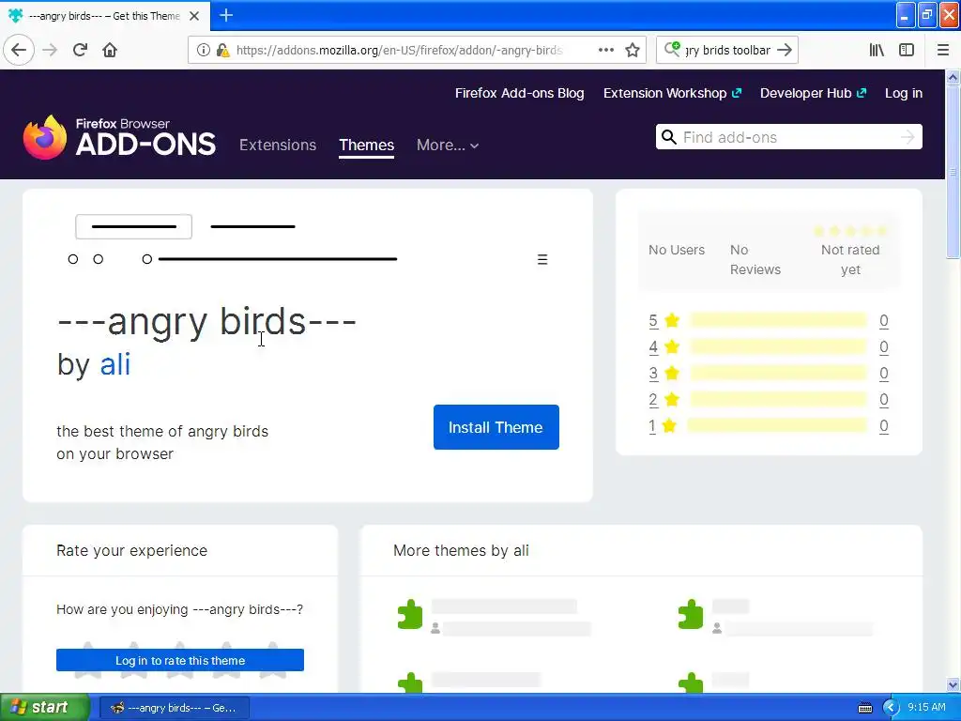
Task: Select the angry birds taskbar window button
Action: point(175,708)
